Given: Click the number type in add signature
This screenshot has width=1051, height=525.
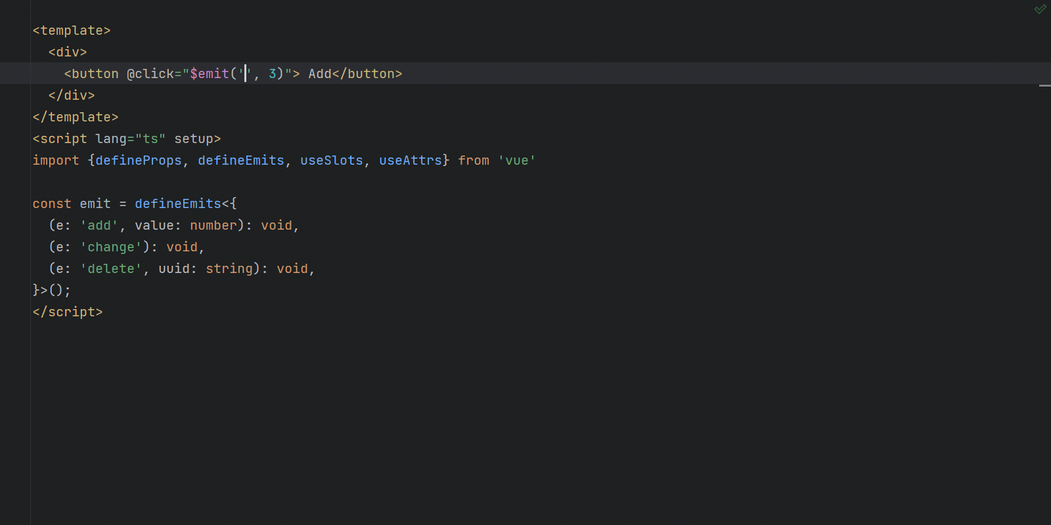Looking at the screenshot, I should click(213, 225).
